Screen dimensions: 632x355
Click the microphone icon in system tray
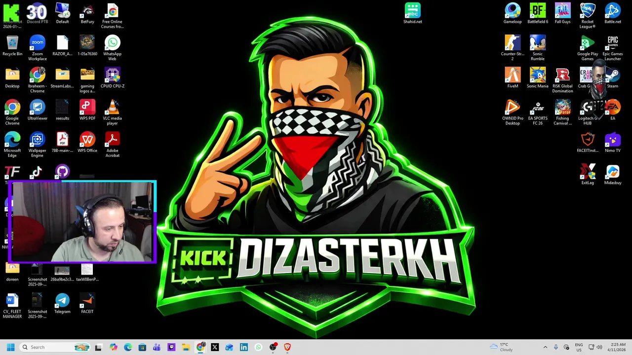(x=556, y=347)
